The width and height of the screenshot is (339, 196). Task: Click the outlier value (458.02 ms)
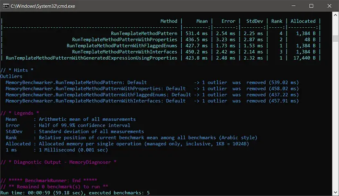coord(284,89)
